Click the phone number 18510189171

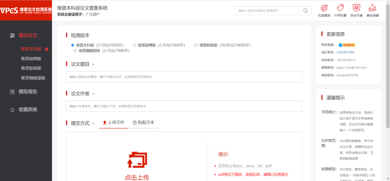click(346, 60)
